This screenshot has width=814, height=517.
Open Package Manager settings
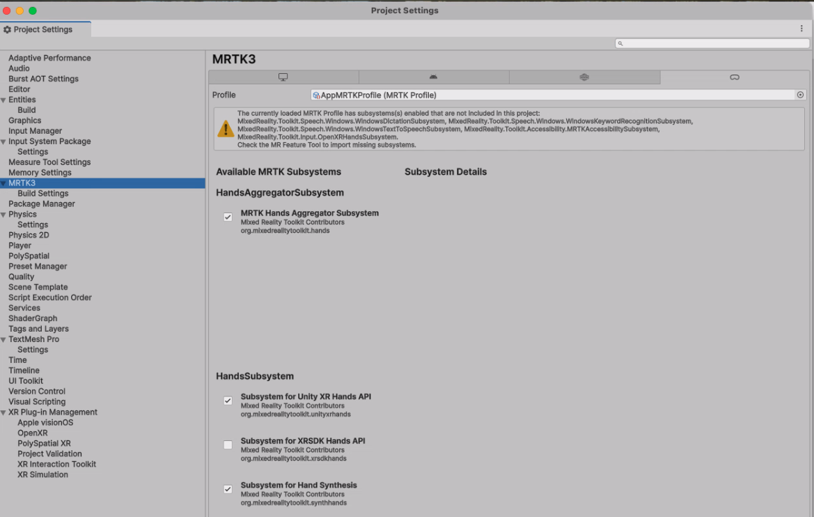(x=42, y=203)
